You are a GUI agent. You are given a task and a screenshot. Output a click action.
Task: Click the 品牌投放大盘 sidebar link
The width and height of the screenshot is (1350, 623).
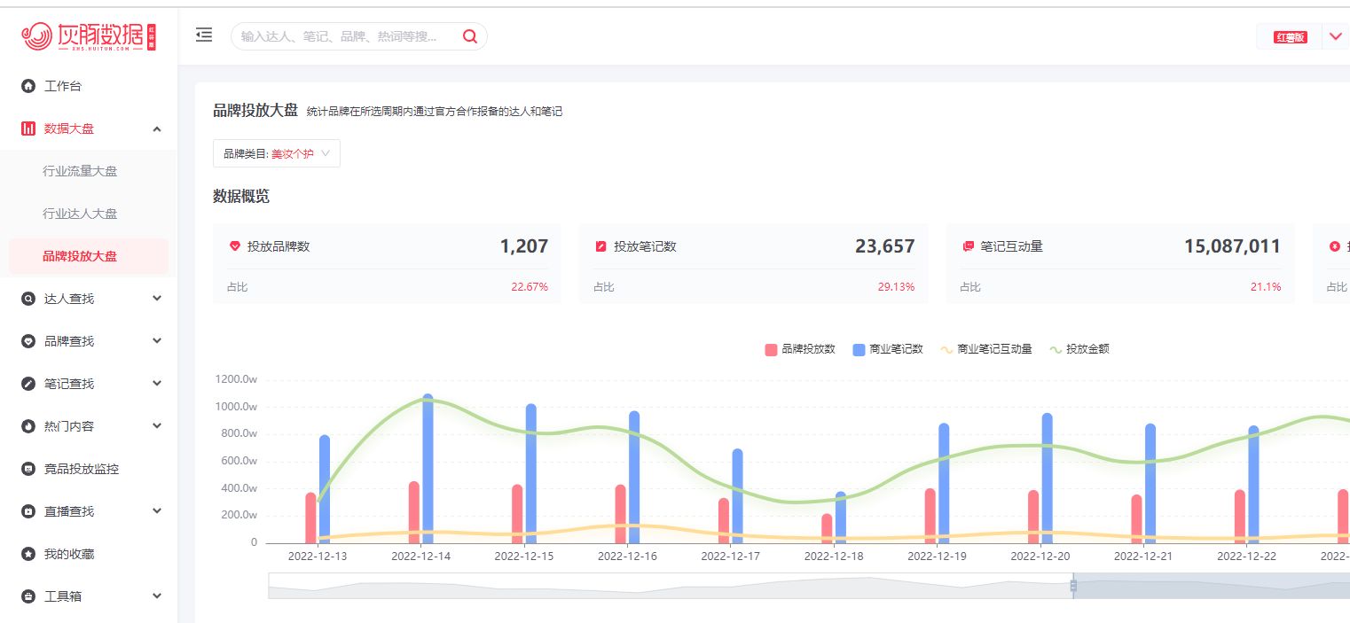coord(80,256)
